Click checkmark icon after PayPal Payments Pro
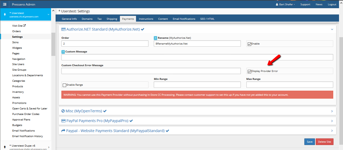 (131, 121)
